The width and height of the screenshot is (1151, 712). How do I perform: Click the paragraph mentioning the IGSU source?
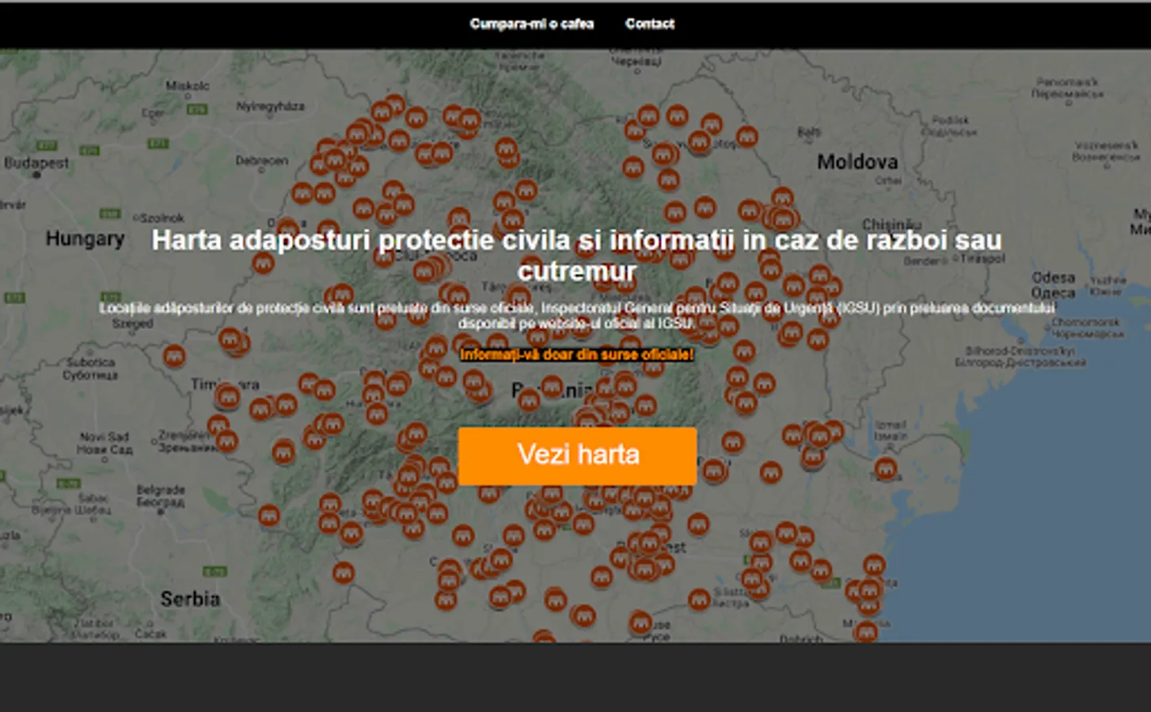point(577,315)
